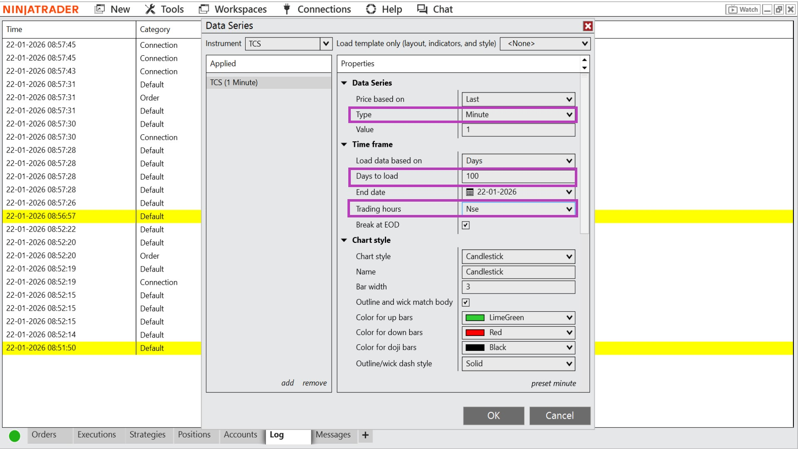This screenshot has width=798, height=449.
Task: Close the Data Series dialog with red X
Action: point(588,26)
